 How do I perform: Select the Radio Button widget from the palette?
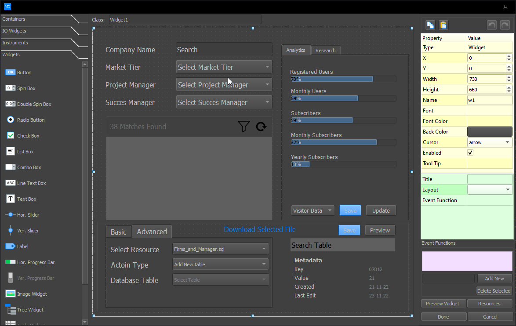10,120
